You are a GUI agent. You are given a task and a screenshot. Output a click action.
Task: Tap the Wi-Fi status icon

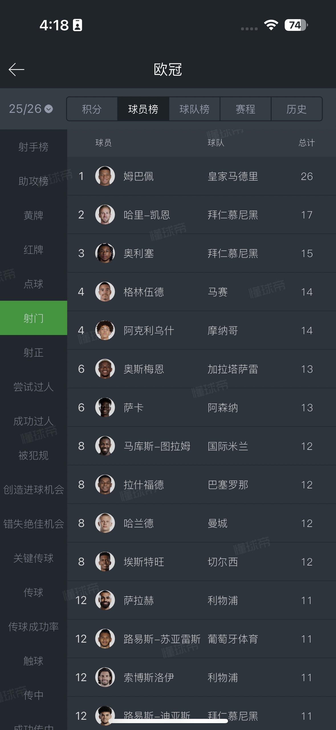[x=271, y=25]
